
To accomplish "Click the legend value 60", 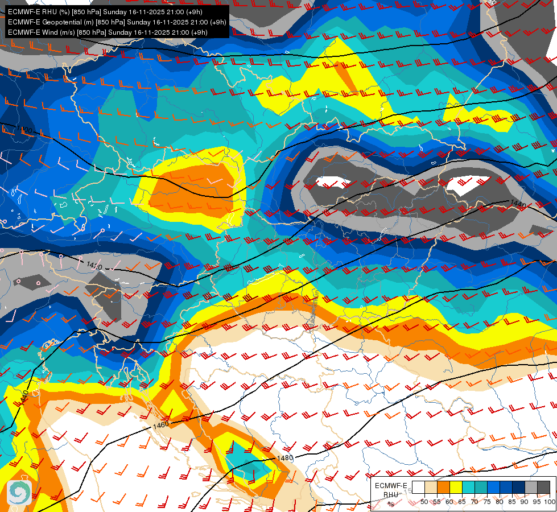I will pos(449,502).
